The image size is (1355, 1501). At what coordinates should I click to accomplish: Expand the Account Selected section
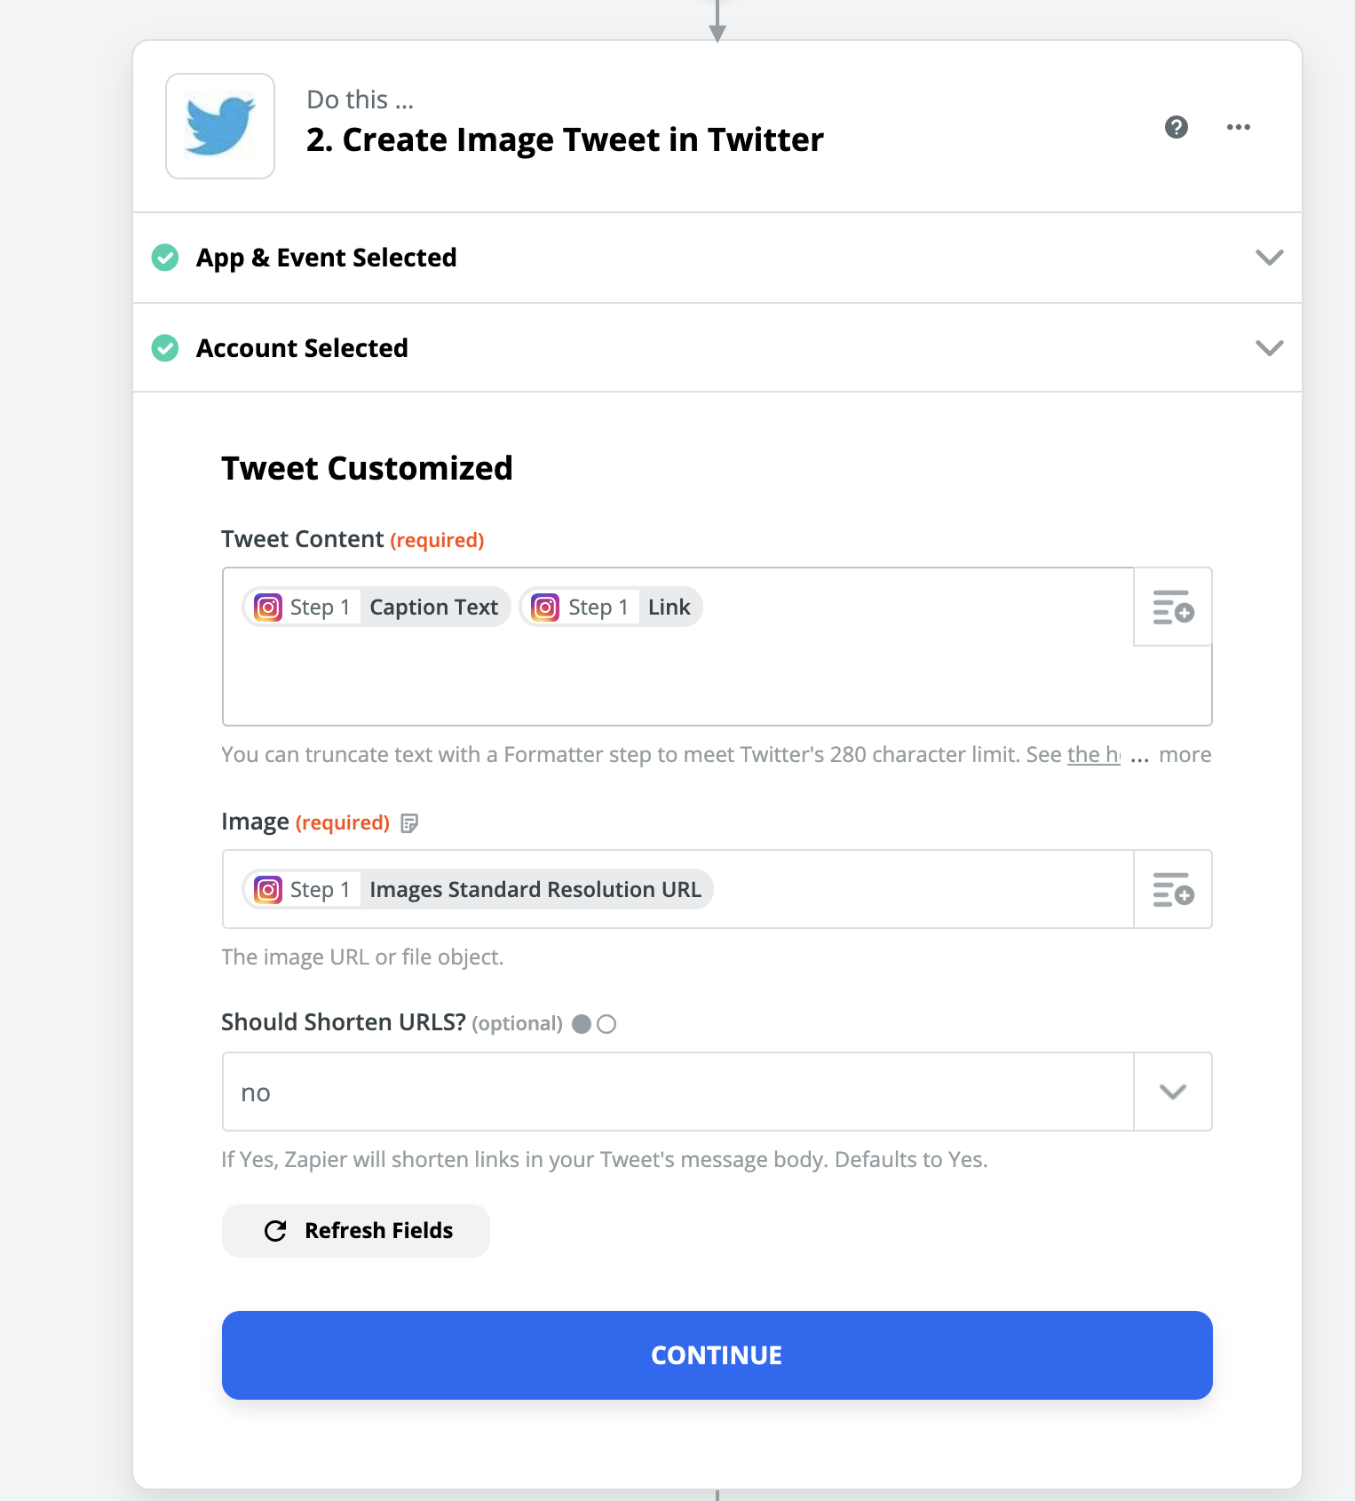[x=1270, y=347]
